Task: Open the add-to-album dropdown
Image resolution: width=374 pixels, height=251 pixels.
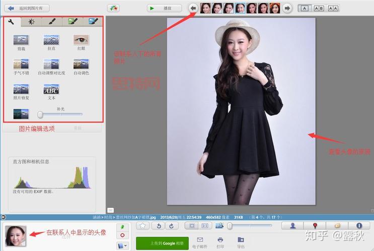Action: point(123,245)
